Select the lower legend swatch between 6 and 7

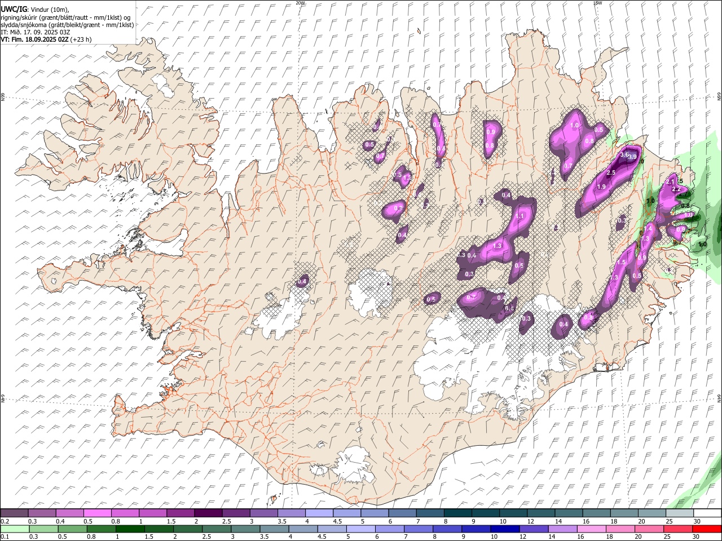389,529
